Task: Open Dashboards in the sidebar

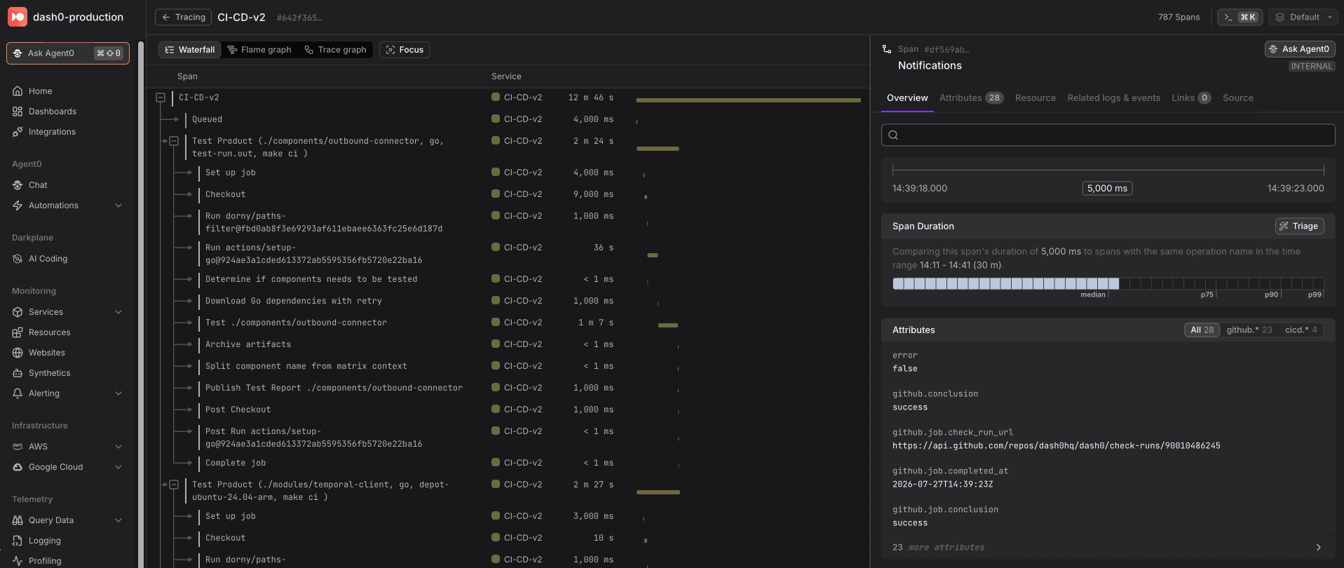Action: click(x=53, y=111)
